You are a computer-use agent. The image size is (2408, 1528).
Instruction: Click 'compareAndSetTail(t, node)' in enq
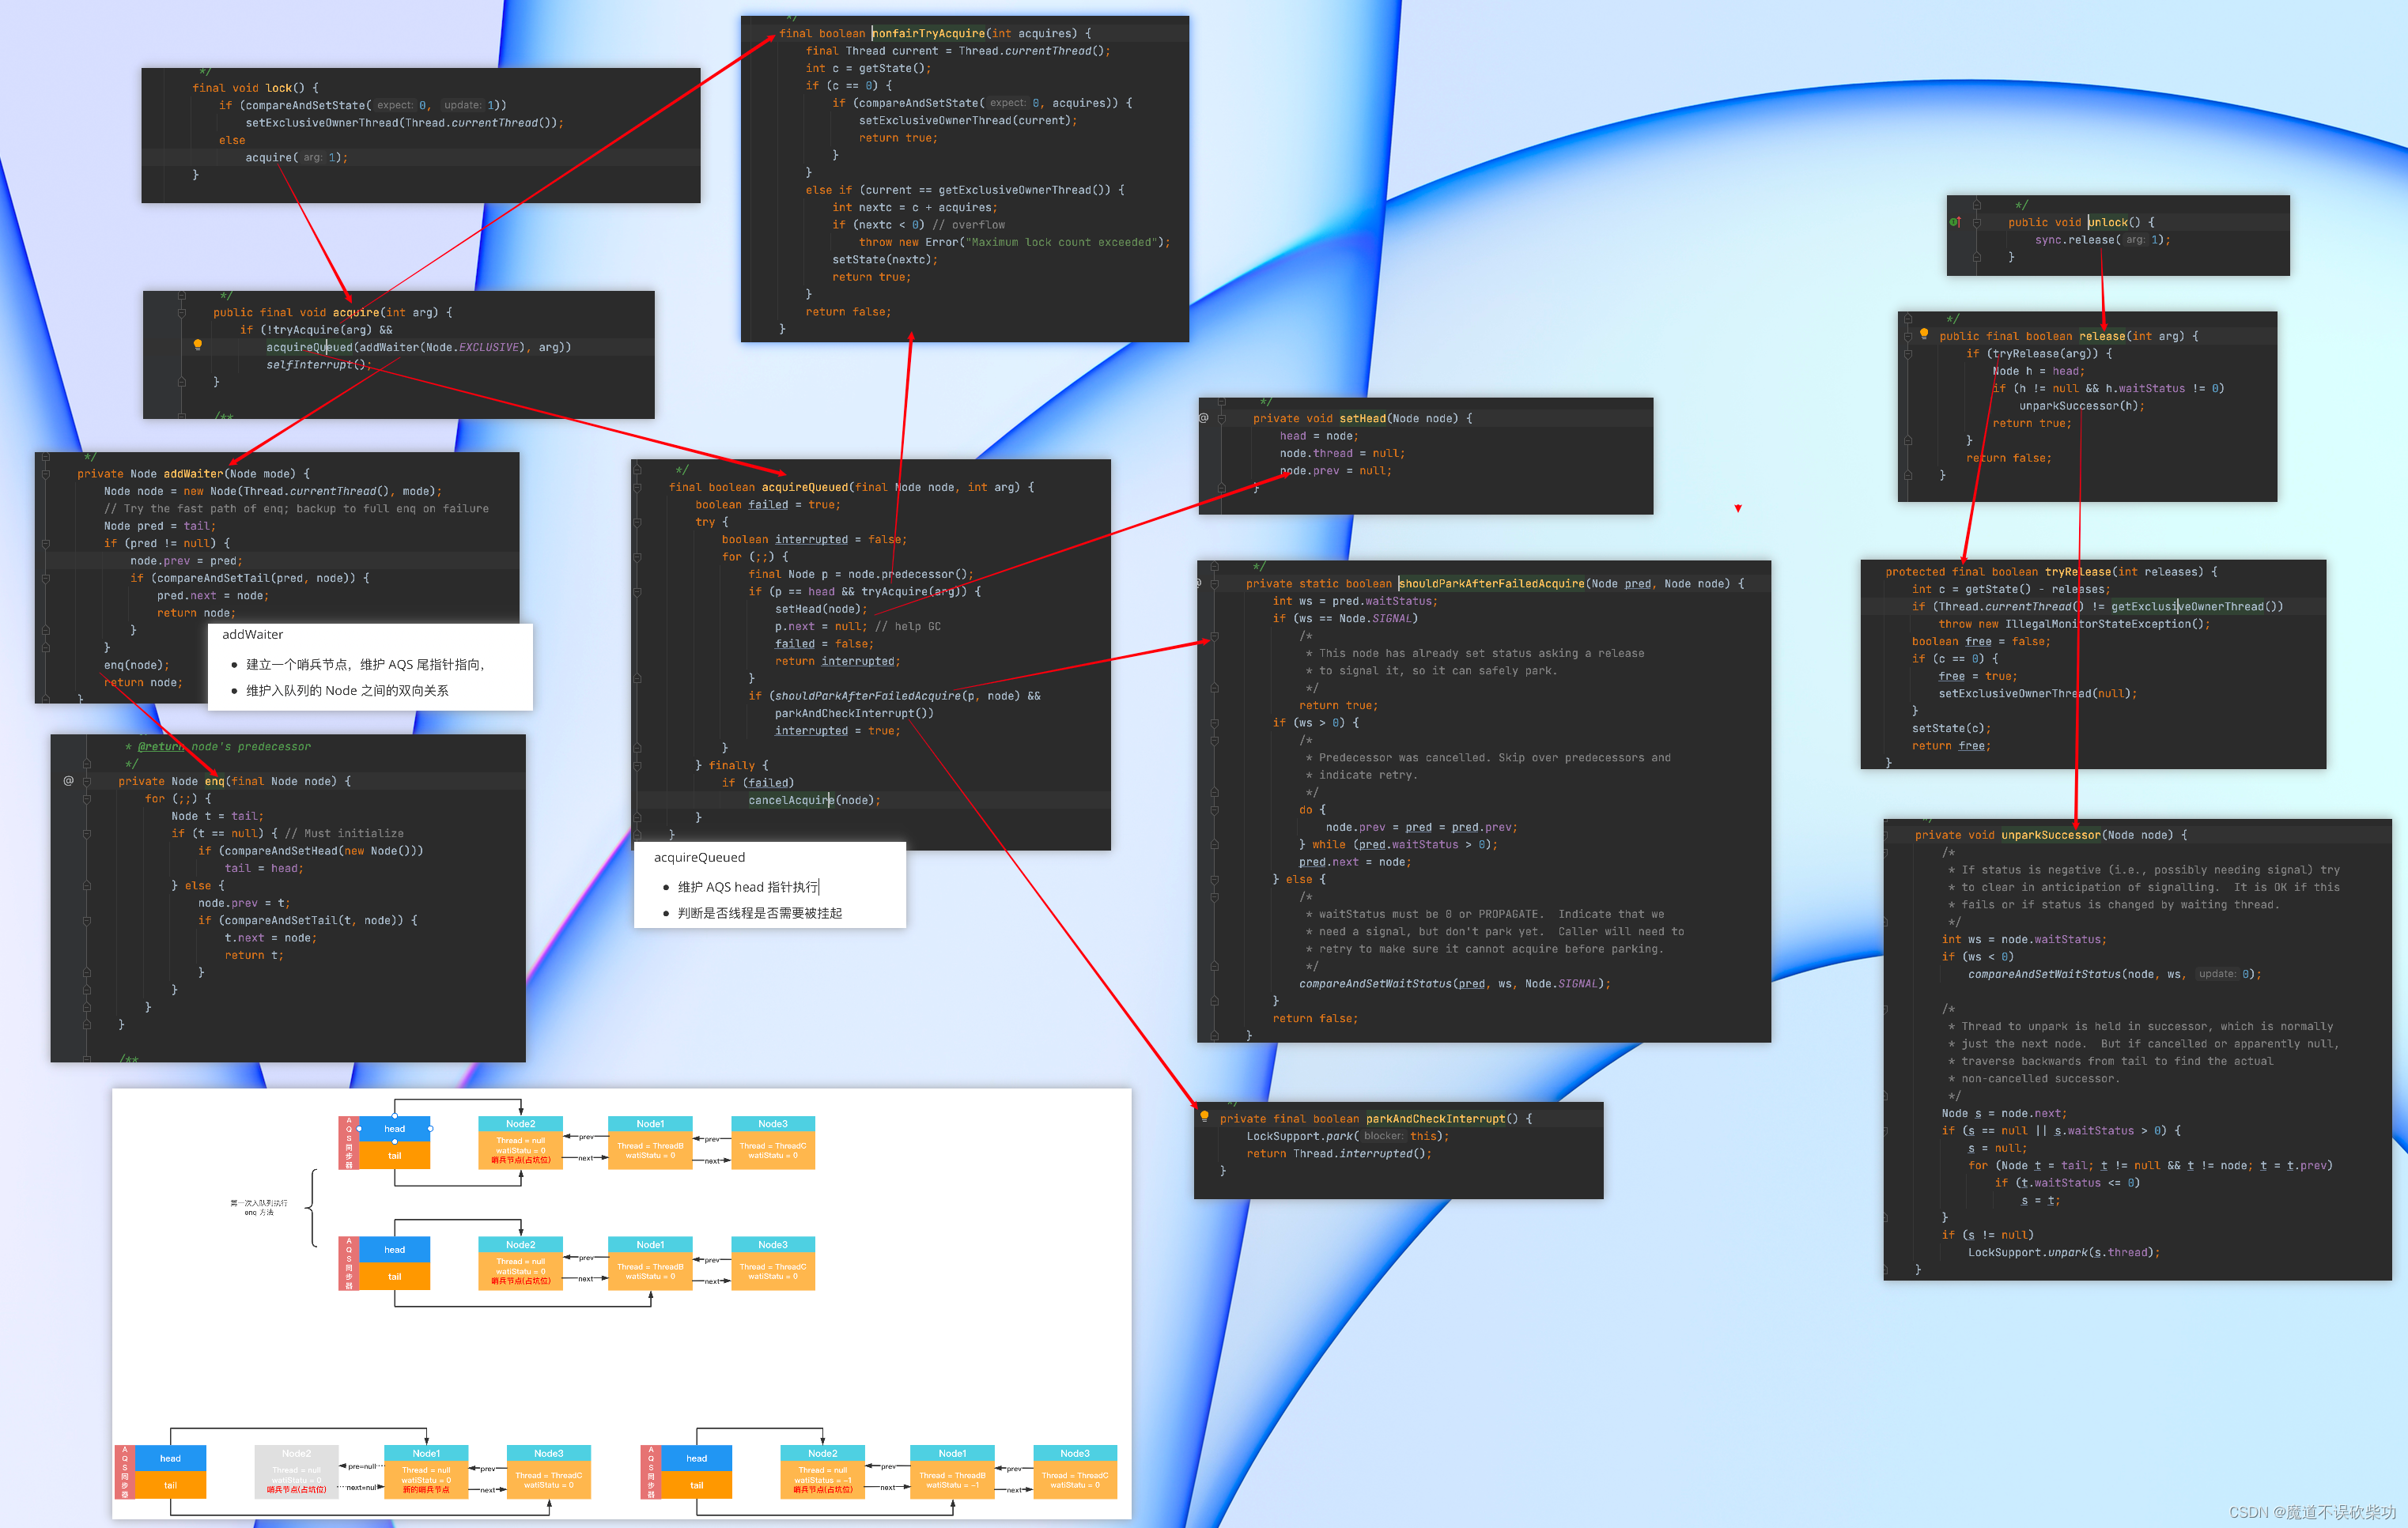pos(311,920)
